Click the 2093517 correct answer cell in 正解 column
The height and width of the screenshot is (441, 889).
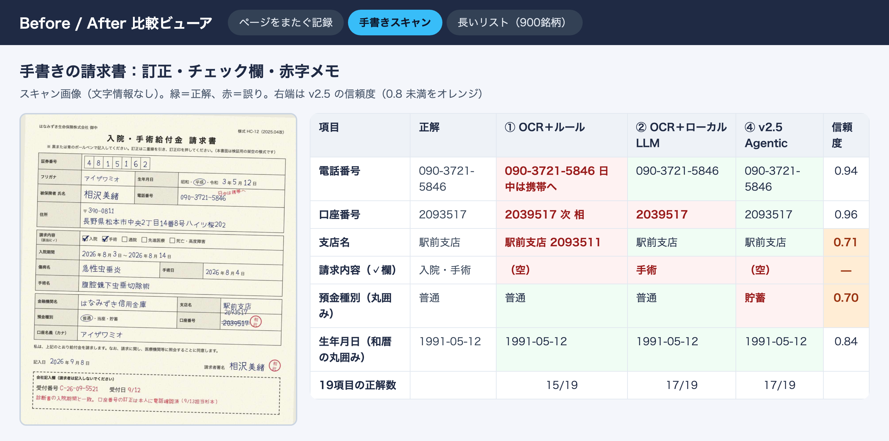pos(453,215)
